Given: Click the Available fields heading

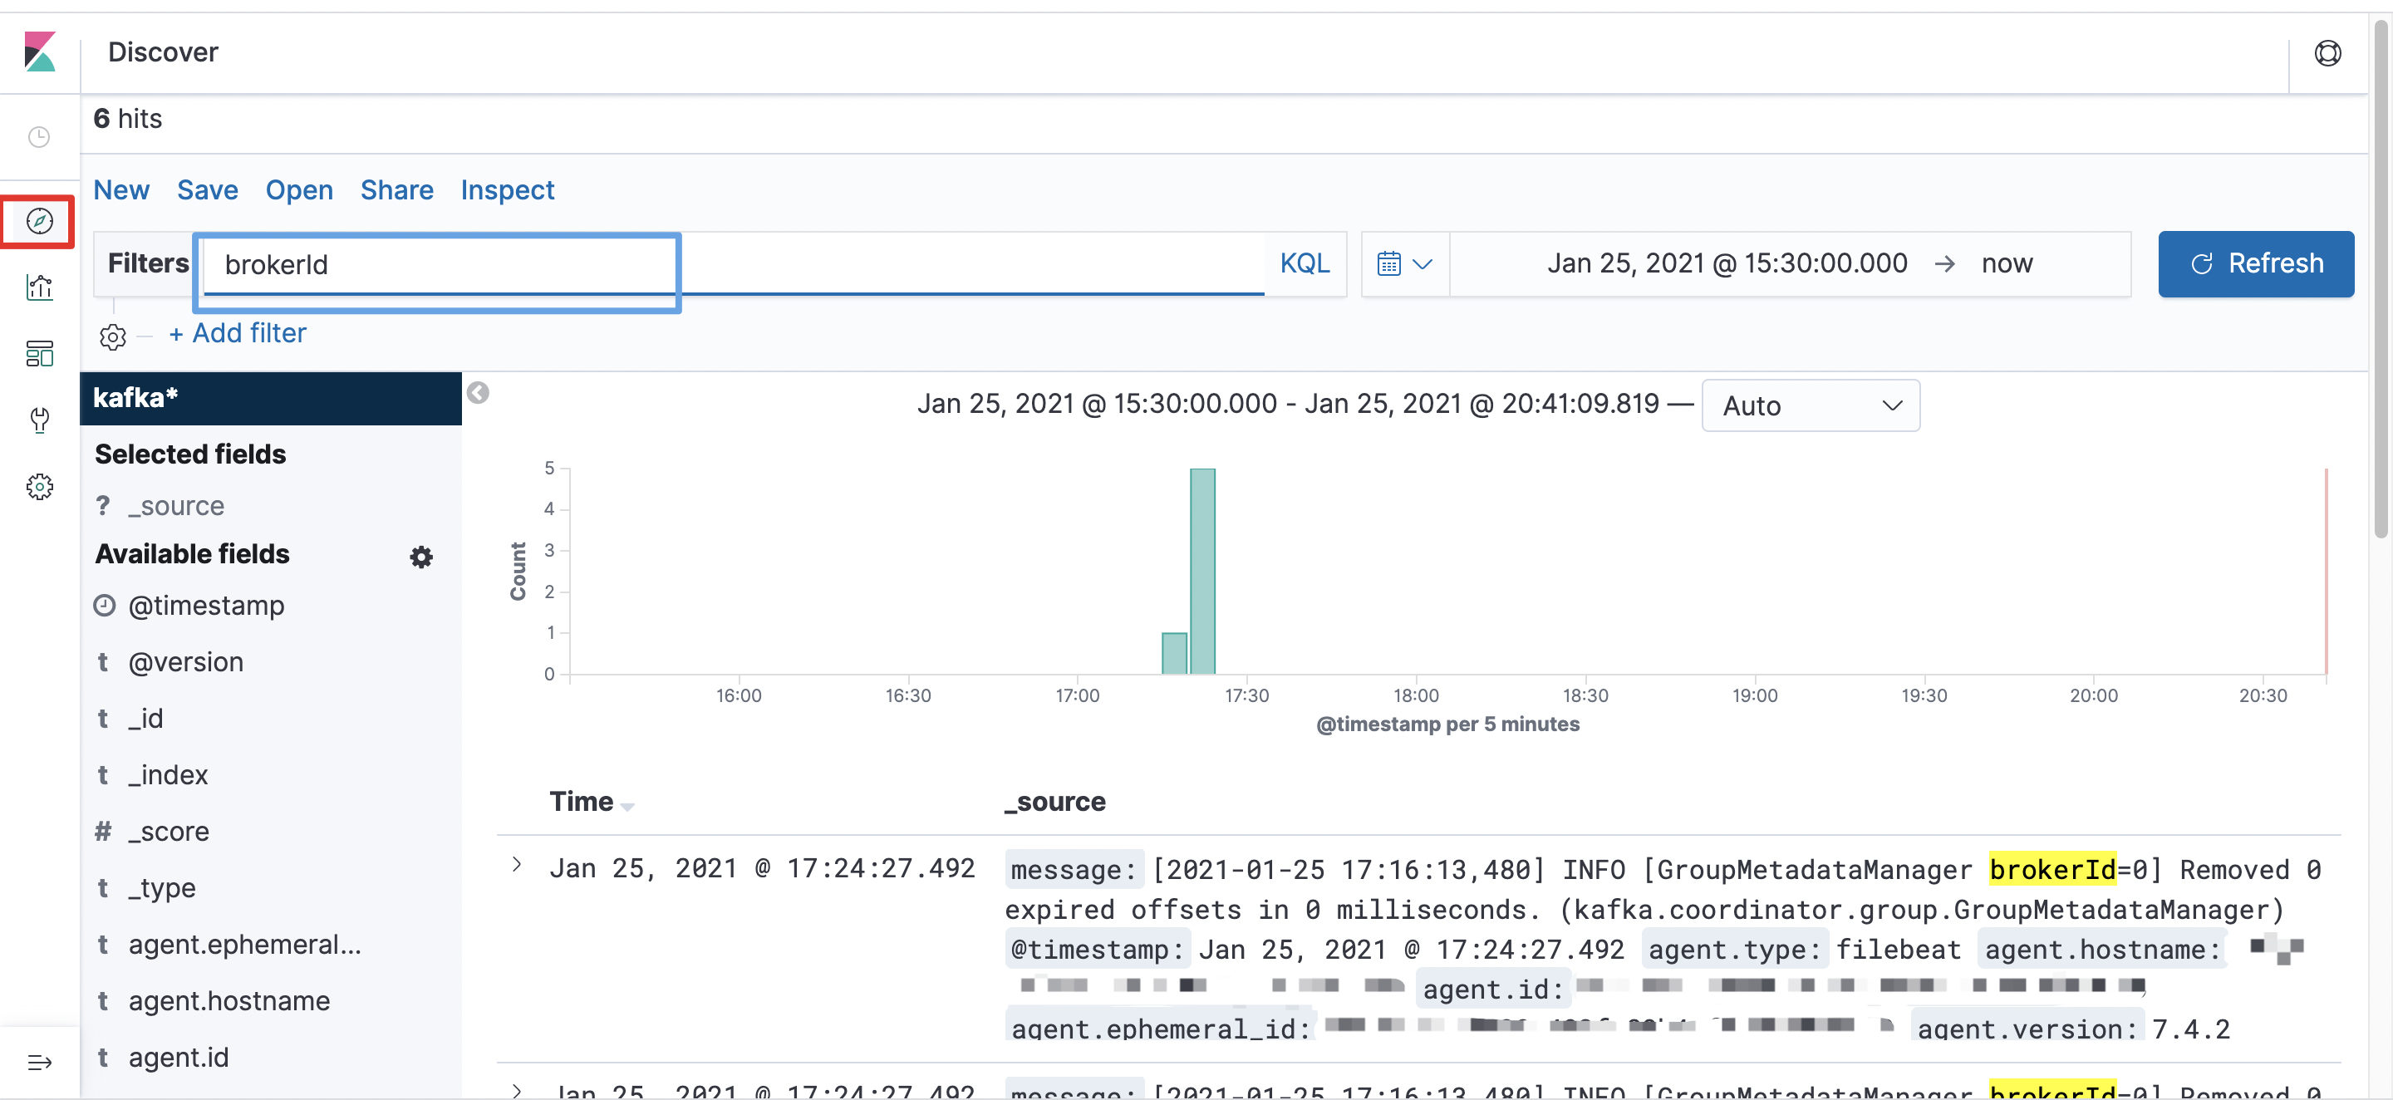Looking at the screenshot, I should click(191, 553).
